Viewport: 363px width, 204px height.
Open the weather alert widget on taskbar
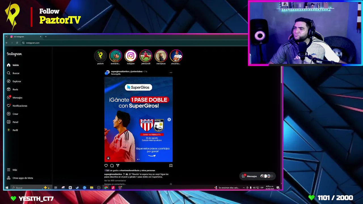click(227, 188)
